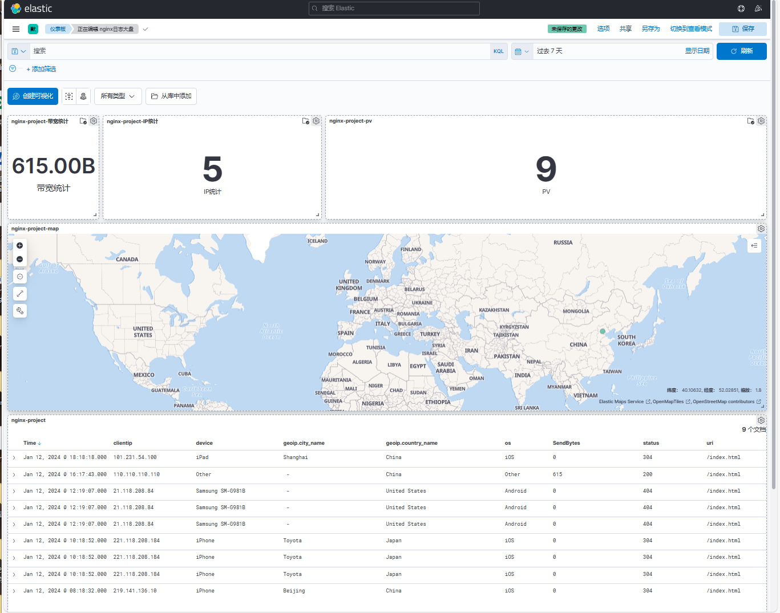This screenshot has width=780, height=613.
Task: Open settings gear for nginx-project-pv panel
Action: 761,121
